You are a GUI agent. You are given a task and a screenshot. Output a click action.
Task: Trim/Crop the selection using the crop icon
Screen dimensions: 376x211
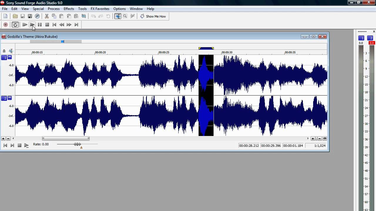(x=84, y=16)
